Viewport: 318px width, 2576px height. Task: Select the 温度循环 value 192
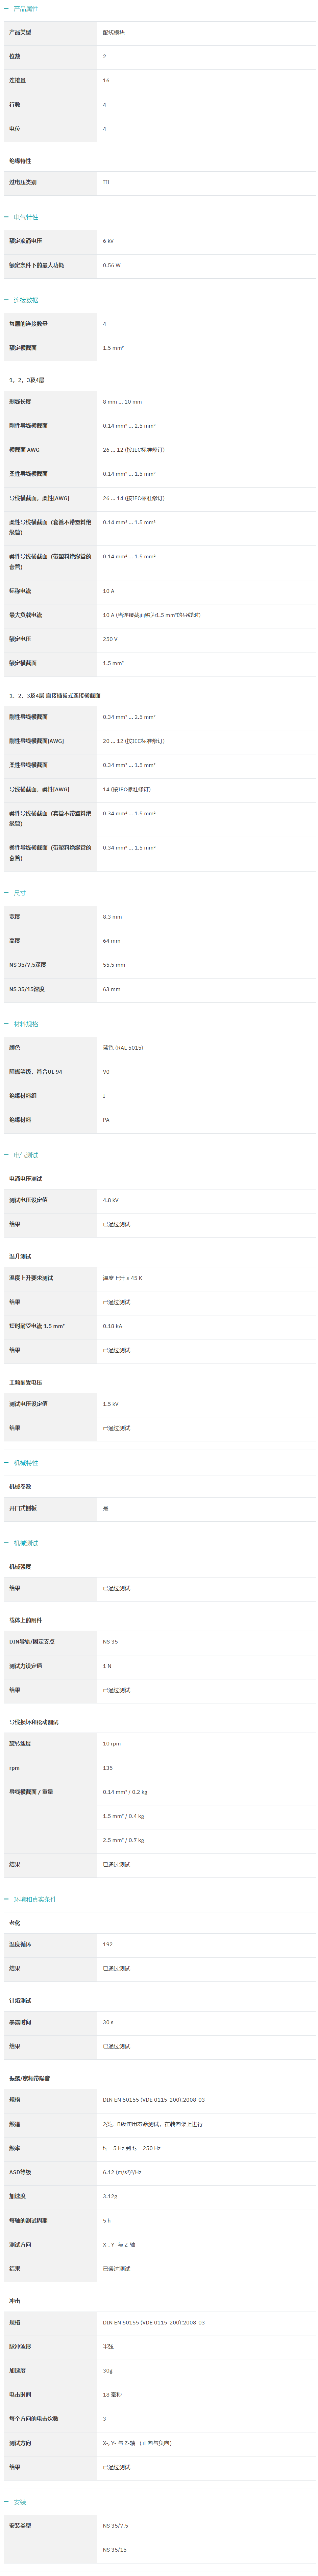108,1945
